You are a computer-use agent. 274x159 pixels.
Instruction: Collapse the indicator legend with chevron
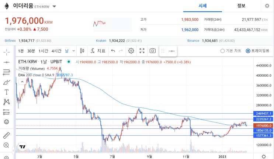[x=22, y=82]
